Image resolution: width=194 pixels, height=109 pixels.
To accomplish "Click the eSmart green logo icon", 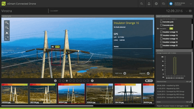I will (x=4, y=4).
